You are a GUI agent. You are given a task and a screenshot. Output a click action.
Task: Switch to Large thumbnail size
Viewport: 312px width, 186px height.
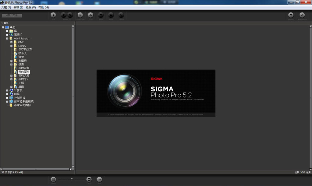coord(89,180)
